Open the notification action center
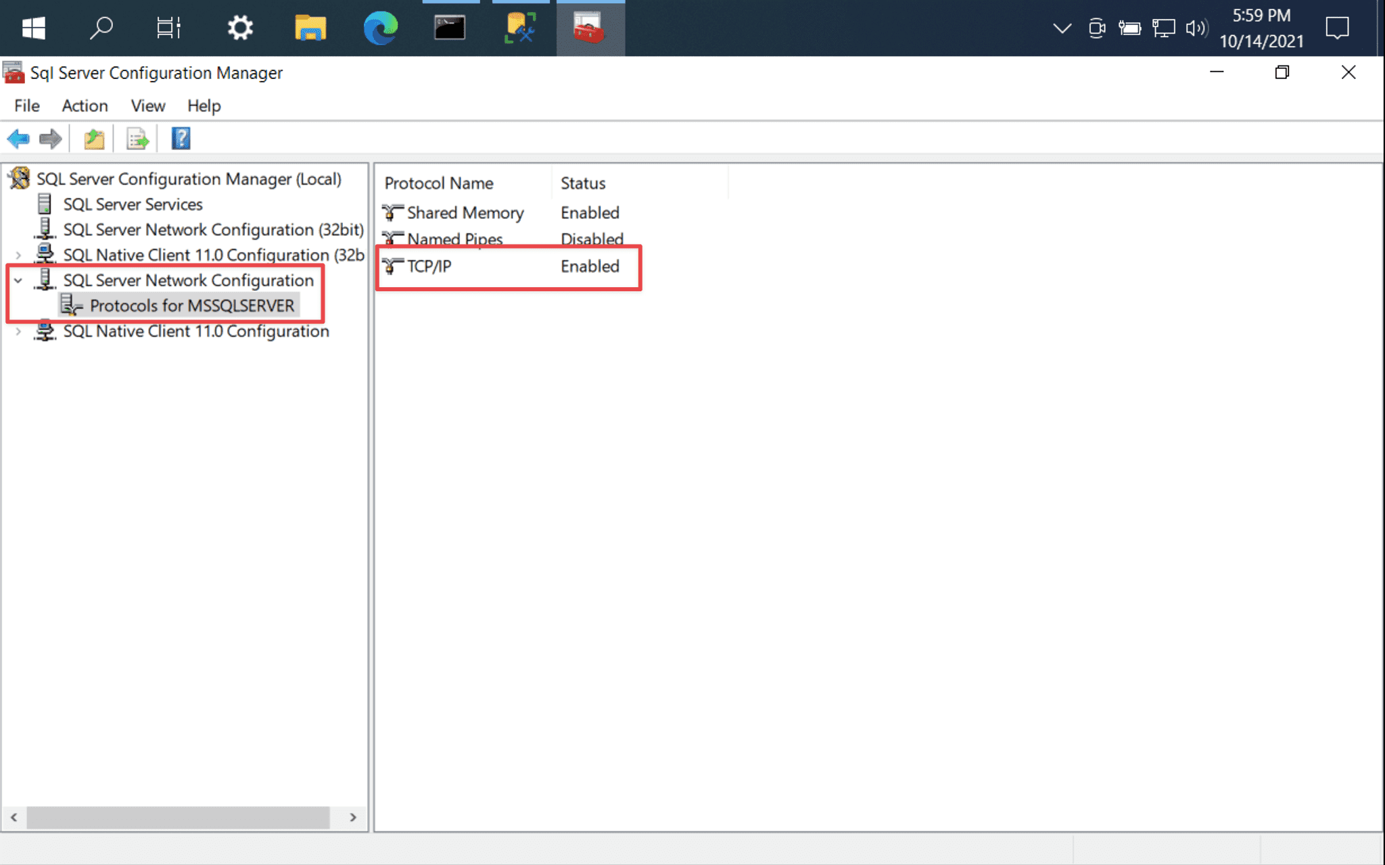The width and height of the screenshot is (1385, 865). coord(1337,28)
